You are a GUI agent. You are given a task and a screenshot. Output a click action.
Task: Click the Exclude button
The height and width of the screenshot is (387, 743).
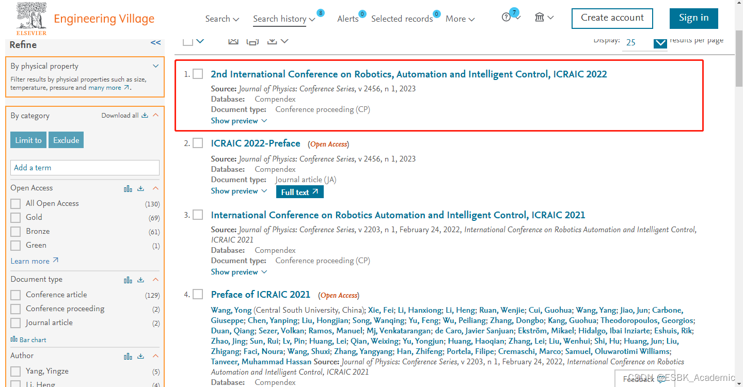[x=66, y=140]
